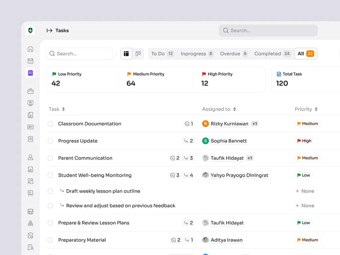Check the Prepare & Review Lesson Plans checkbox
The width and height of the screenshot is (340, 255).
(50, 223)
